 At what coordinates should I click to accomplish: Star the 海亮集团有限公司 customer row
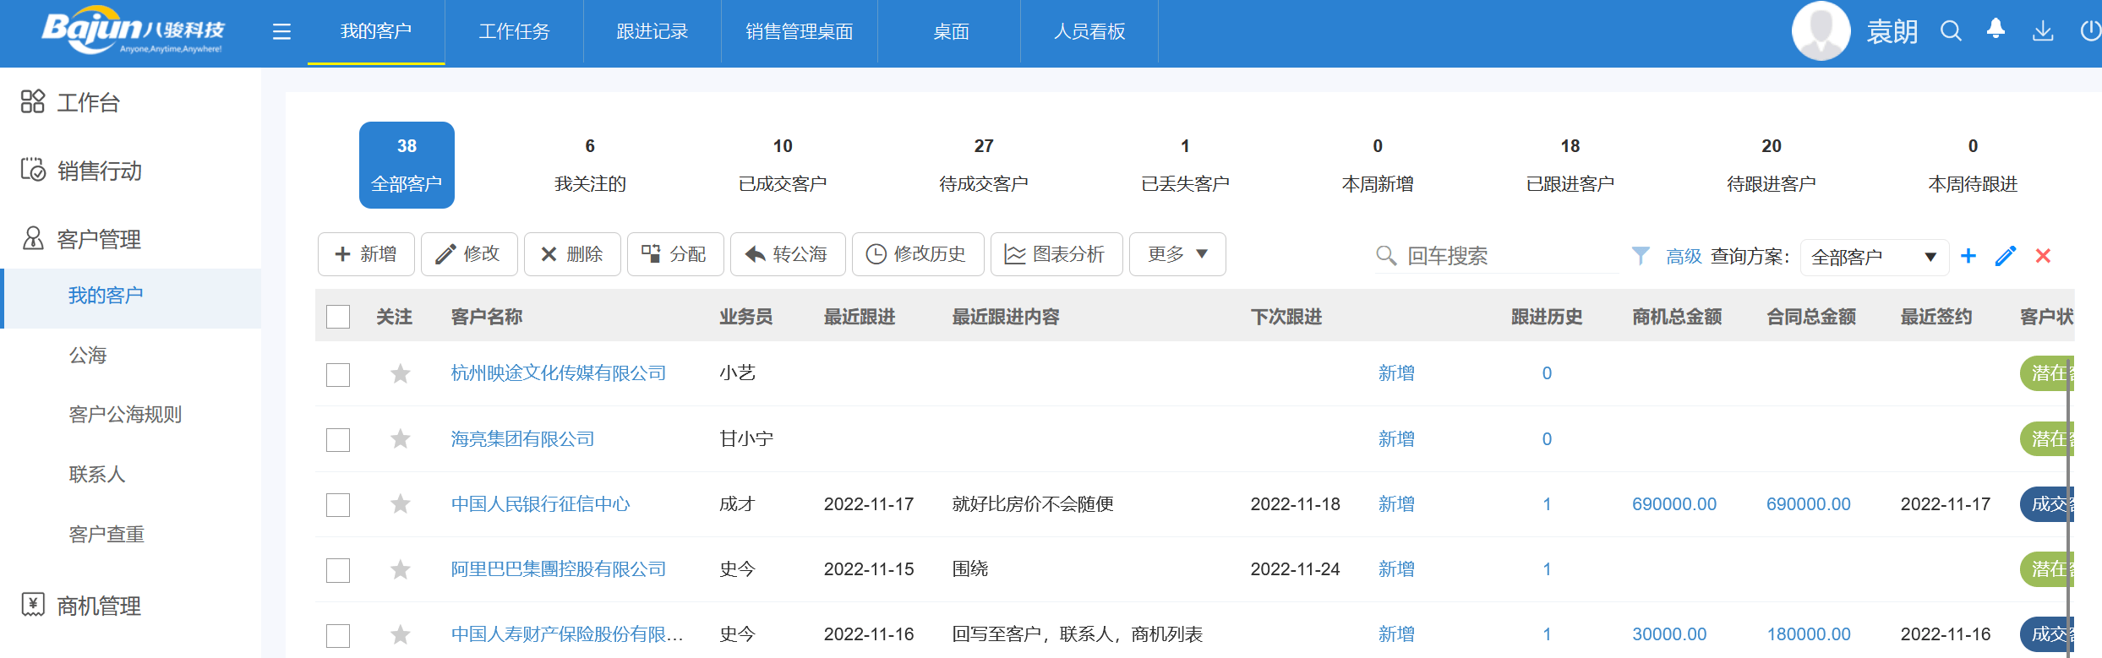[x=401, y=439]
